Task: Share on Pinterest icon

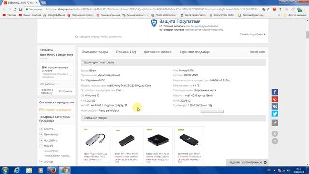Action: coord(275,99)
